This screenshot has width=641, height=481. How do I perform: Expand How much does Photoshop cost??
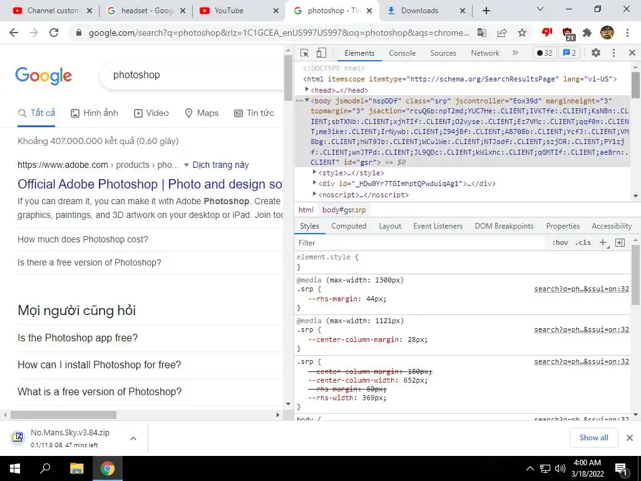[150, 239]
